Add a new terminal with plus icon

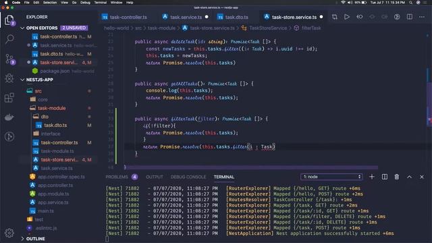pyautogui.click(x=372, y=177)
